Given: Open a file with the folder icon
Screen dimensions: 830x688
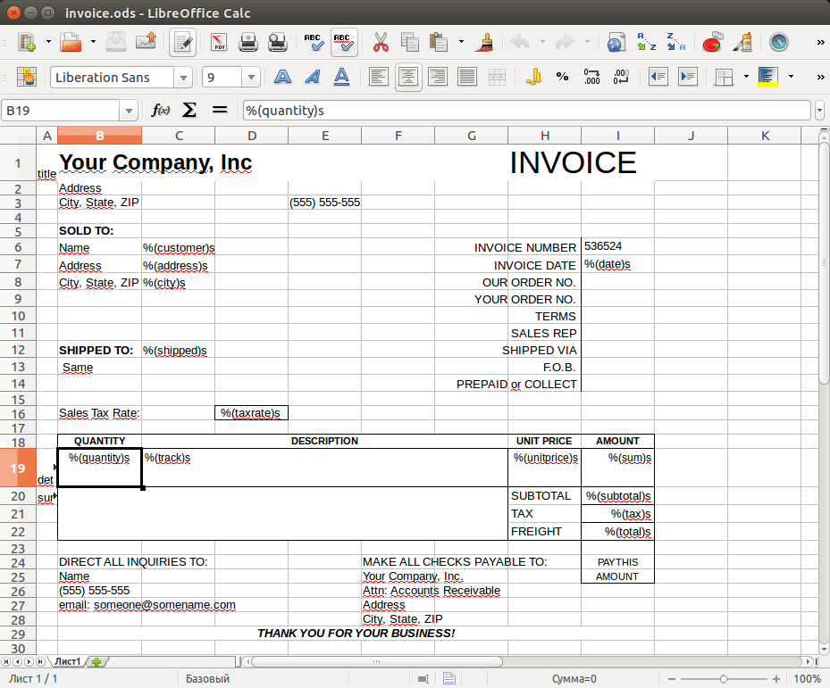Looking at the screenshot, I should pos(71,42).
